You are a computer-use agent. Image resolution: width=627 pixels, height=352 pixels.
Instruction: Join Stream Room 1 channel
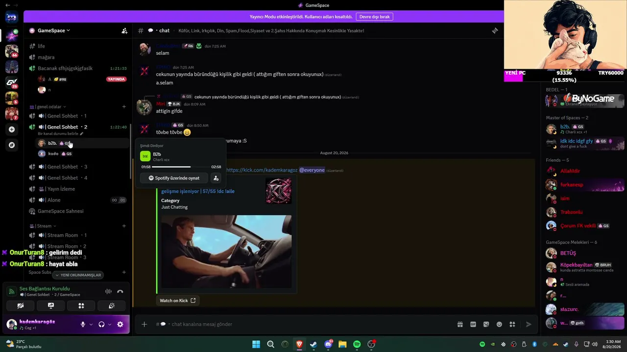(x=78, y=235)
